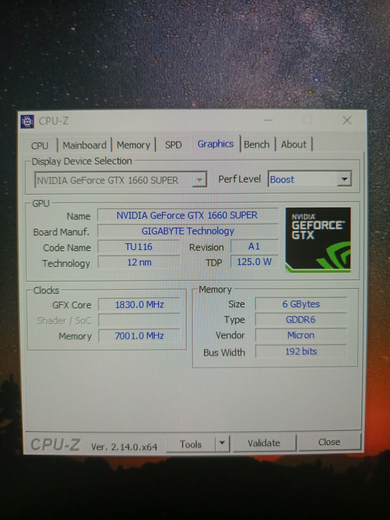Click the A1 revision value
This screenshot has width=390, height=520.
[254, 246]
